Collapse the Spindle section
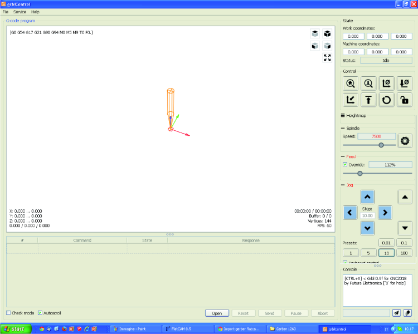 [x=351, y=128]
